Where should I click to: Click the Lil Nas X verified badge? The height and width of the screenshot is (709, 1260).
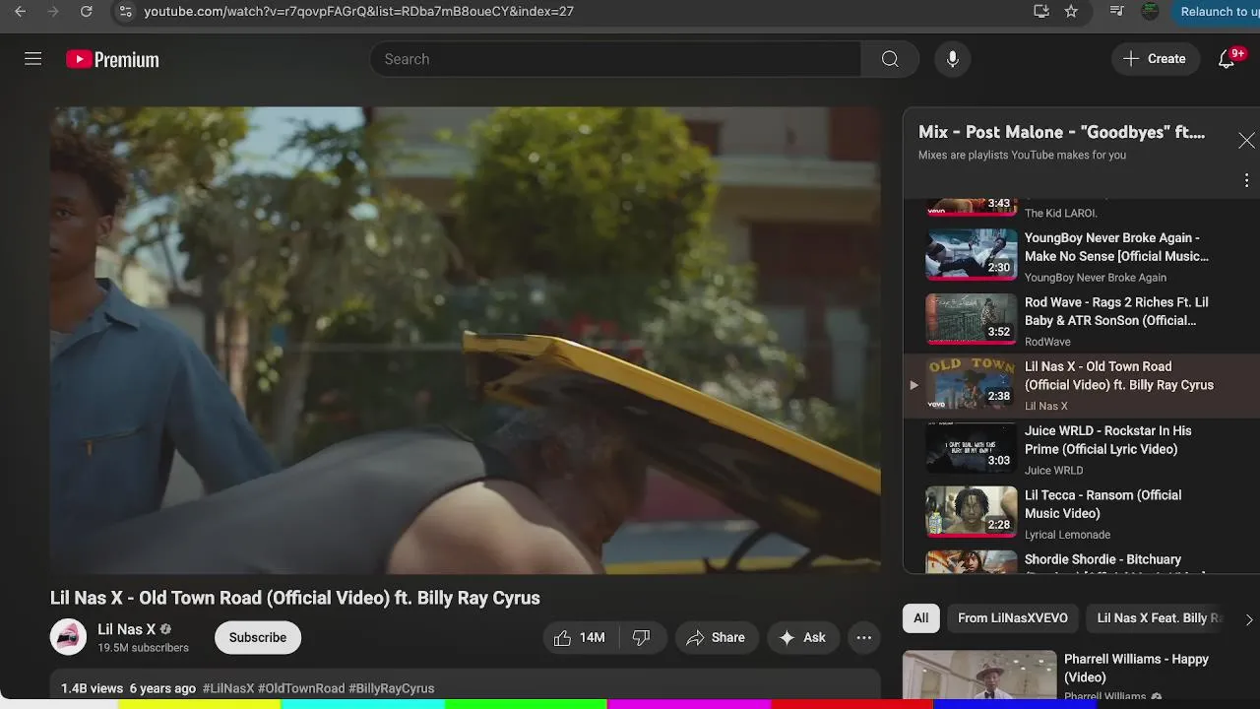[x=165, y=629]
